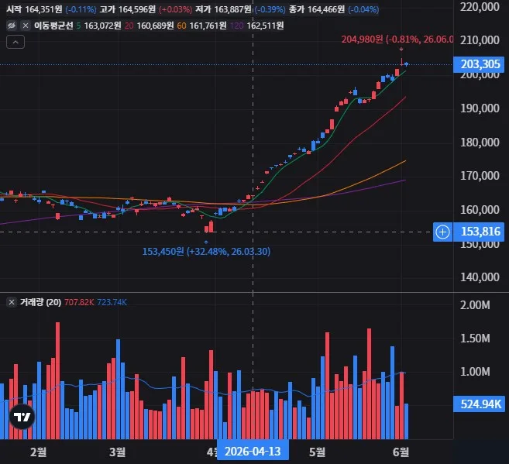Click the low price value 저가 163,887원
Screen dimensions: 509x464
pyautogui.click(x=223, y=9)
